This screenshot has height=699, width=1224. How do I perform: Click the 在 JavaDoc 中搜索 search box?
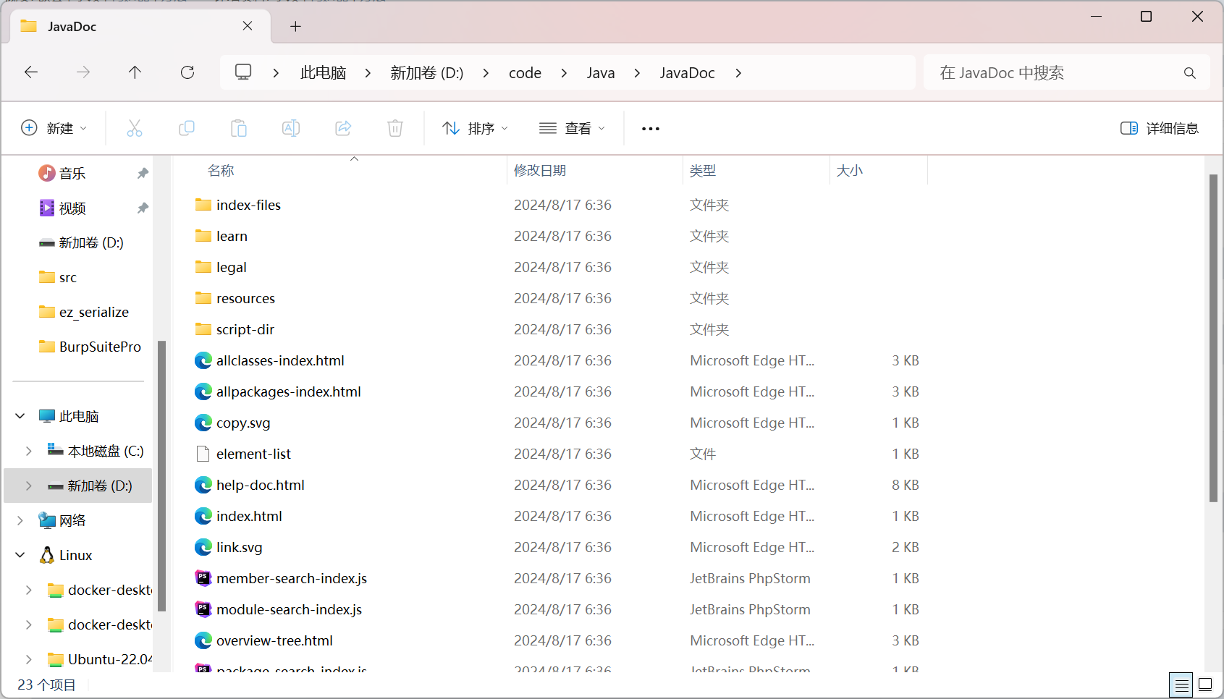point(1067,72)
